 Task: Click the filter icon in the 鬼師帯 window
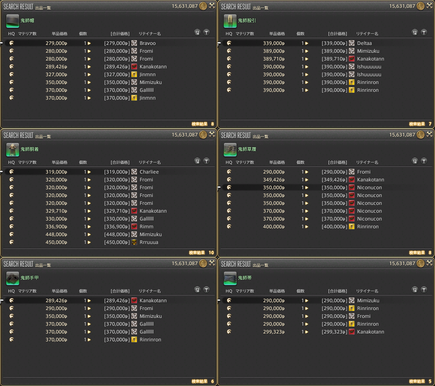click(x=424, y=290)
